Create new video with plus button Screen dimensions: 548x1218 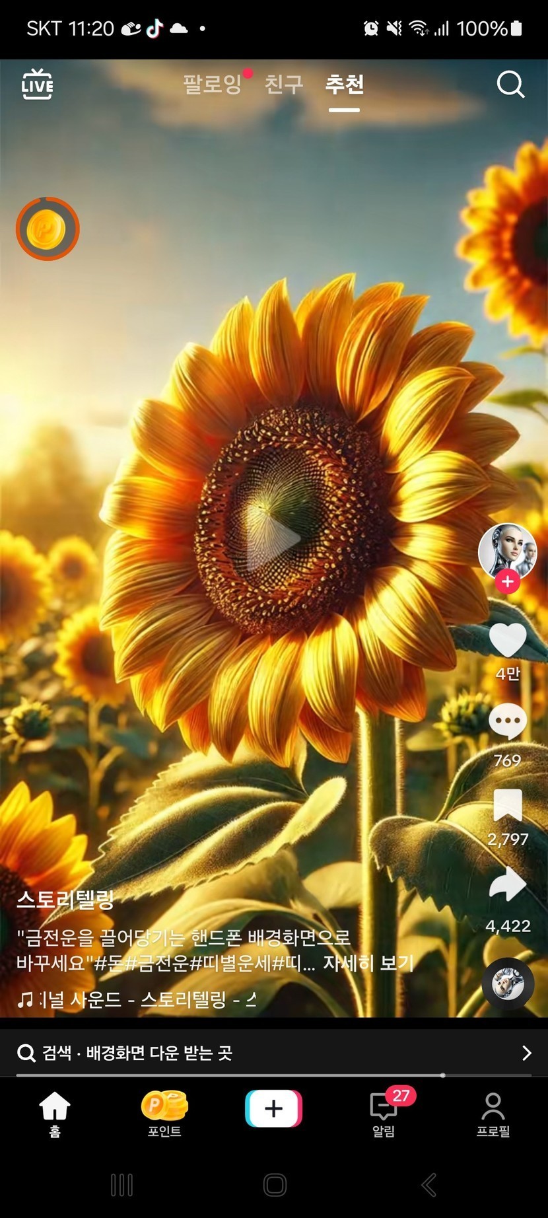(273, 1108)
